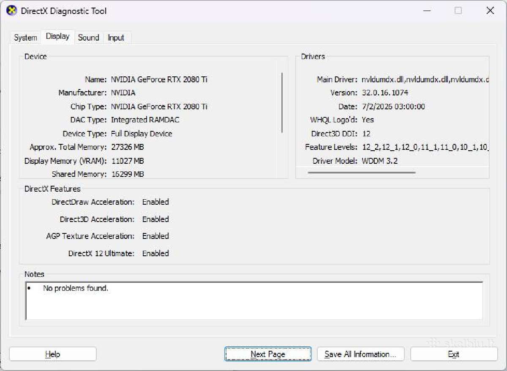Click the Approx. Total Memory label
The height and width of the screenshot is (371, 507).
click(68, 147)
